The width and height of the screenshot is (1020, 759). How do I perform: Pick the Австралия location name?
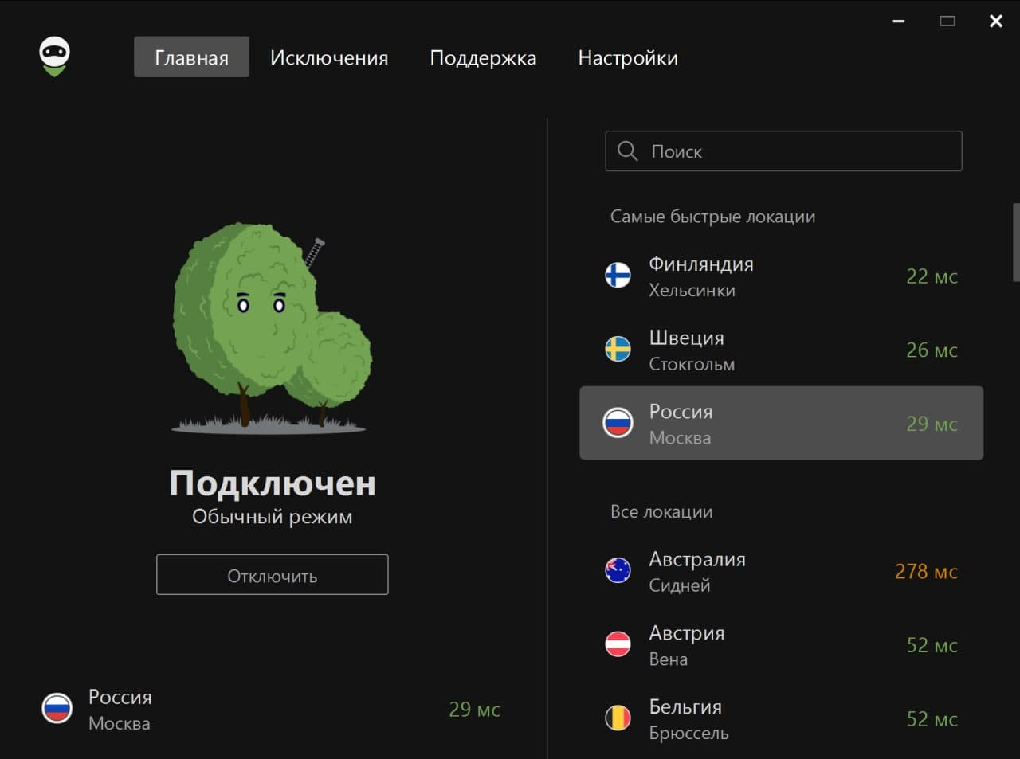[697, 559]
